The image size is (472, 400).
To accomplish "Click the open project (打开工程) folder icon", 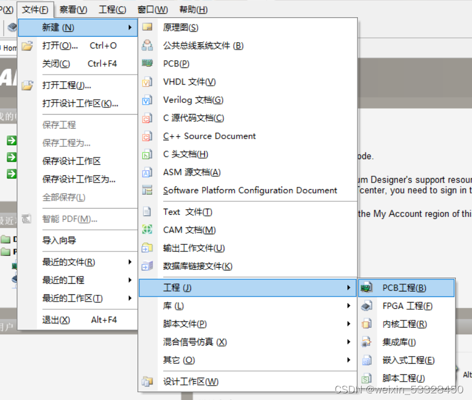I will (27, 86).
